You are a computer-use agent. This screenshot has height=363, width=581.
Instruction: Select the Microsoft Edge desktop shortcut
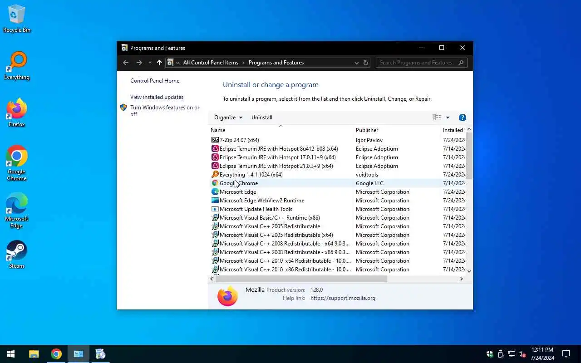17,211
